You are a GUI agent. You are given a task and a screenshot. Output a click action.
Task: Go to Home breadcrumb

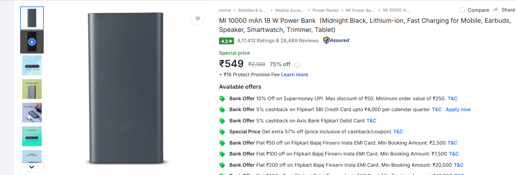[x=225, y=10]
